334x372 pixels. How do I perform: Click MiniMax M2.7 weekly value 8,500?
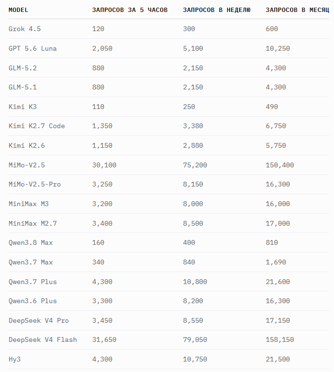click(193, 223)
